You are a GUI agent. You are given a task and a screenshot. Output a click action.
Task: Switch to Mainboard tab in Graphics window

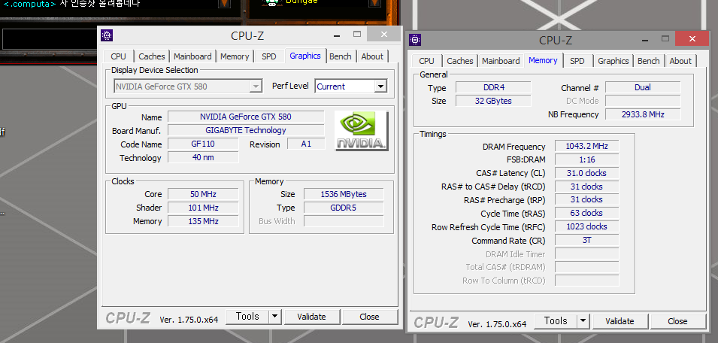[192, 56]
